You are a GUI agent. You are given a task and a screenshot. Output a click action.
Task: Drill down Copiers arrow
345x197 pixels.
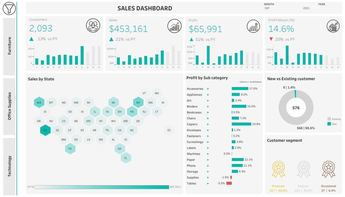coord(208,124)
